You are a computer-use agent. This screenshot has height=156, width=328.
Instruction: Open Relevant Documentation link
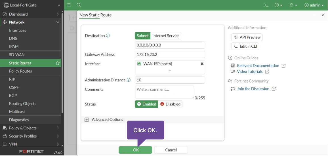point(258,66)
